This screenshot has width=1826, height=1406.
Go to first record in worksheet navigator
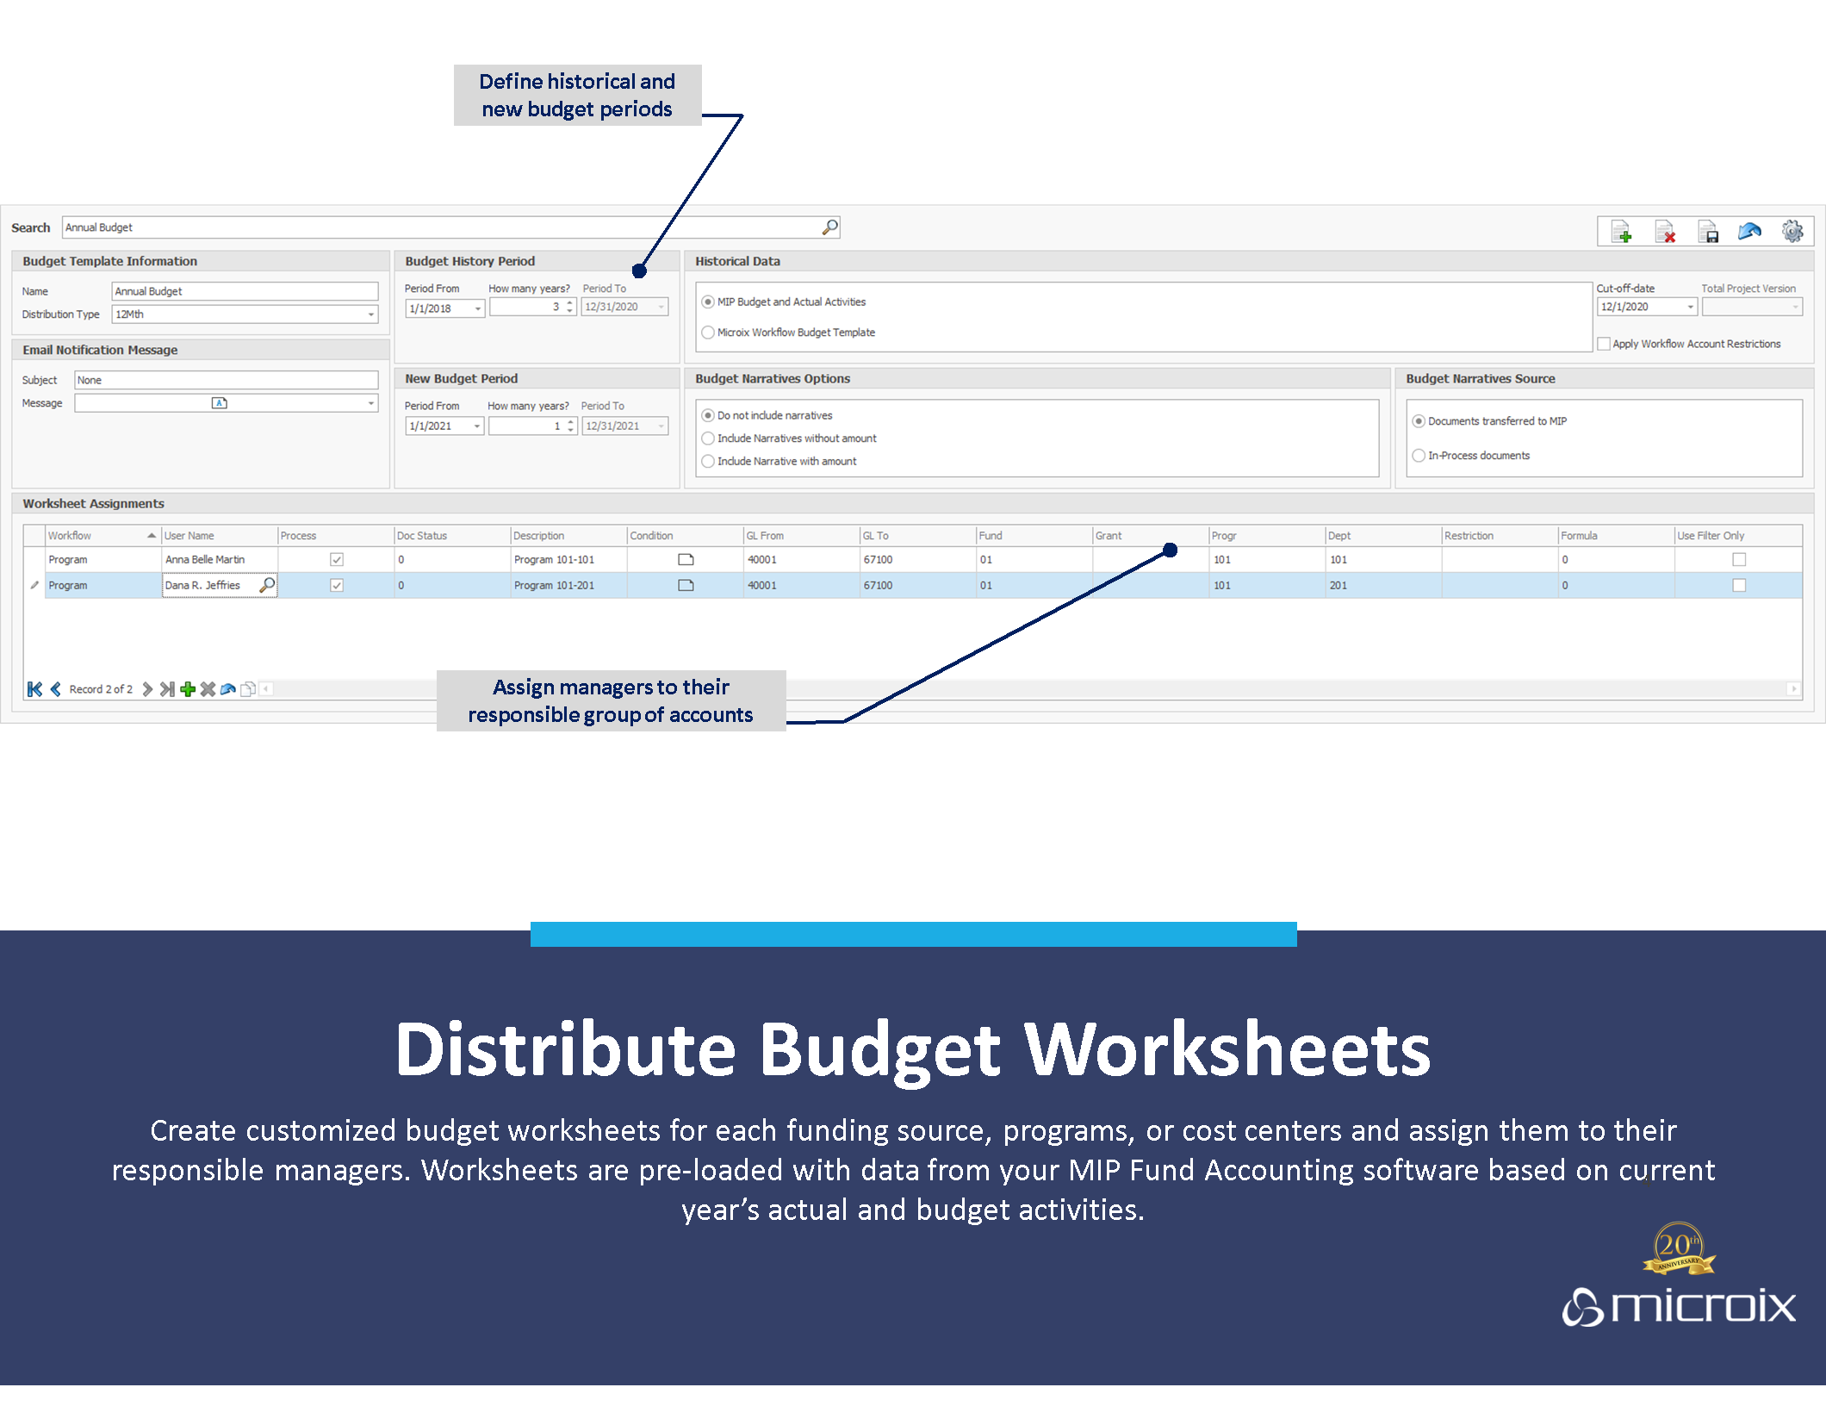pos(34,689)
